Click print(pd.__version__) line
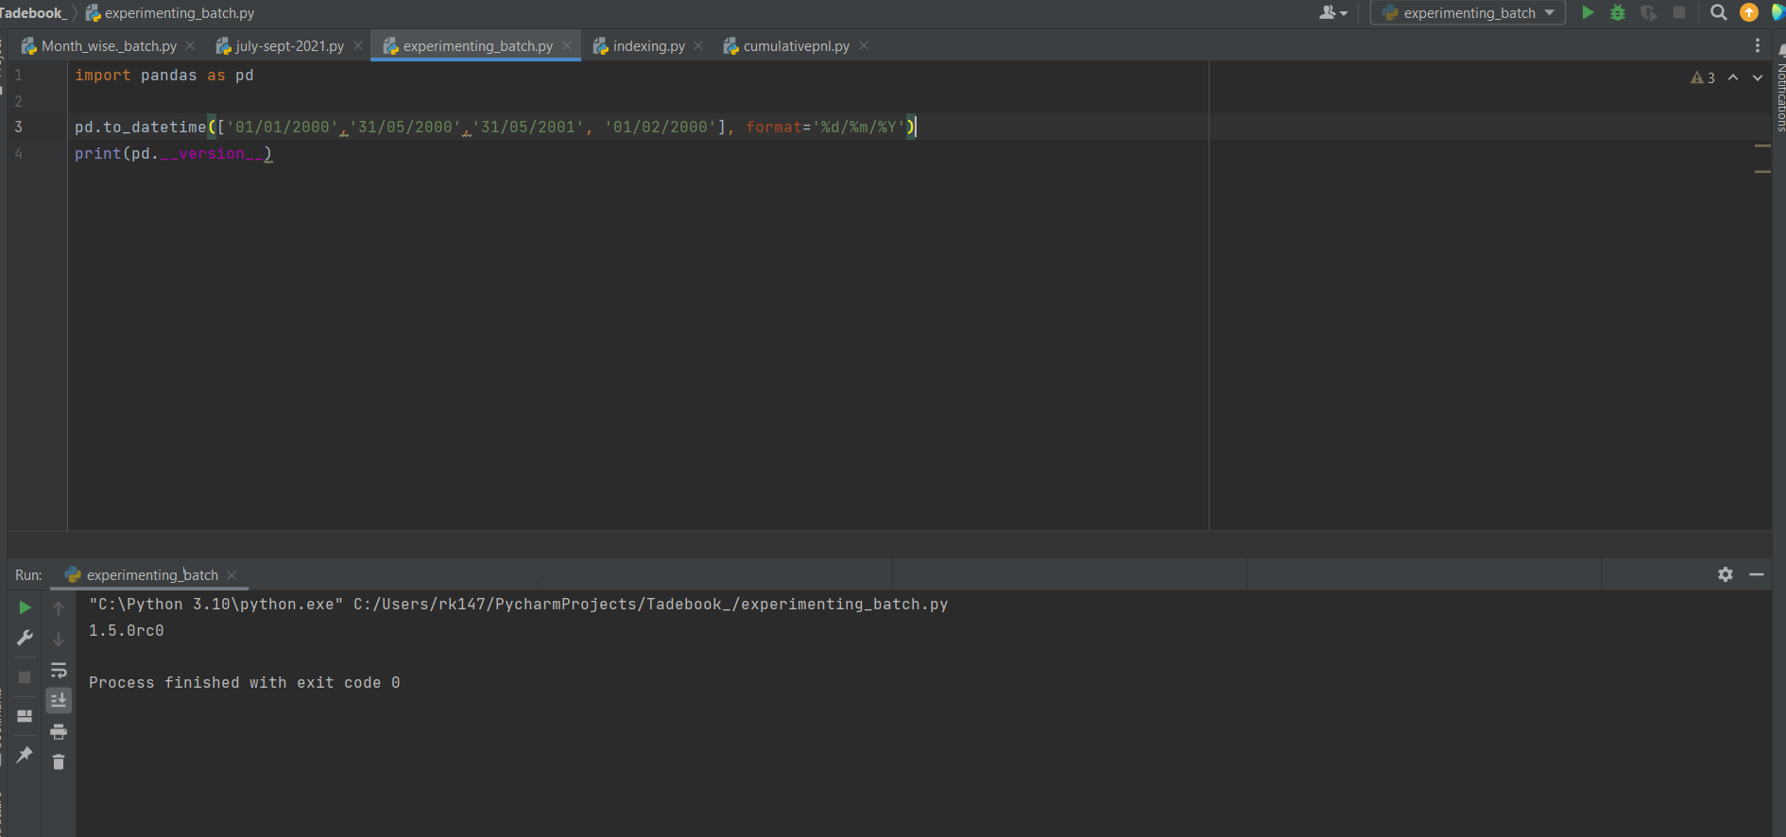The height and width of the screenshot is (837, 1786). (173, 153)
